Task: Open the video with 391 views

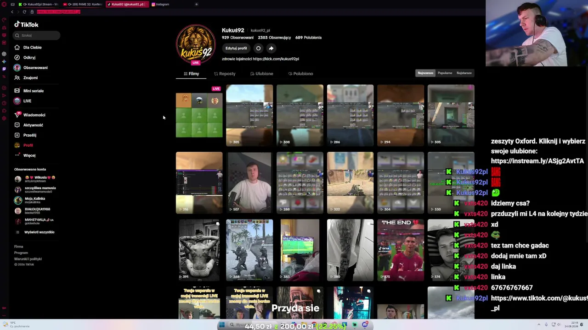Action: (199, 250)
